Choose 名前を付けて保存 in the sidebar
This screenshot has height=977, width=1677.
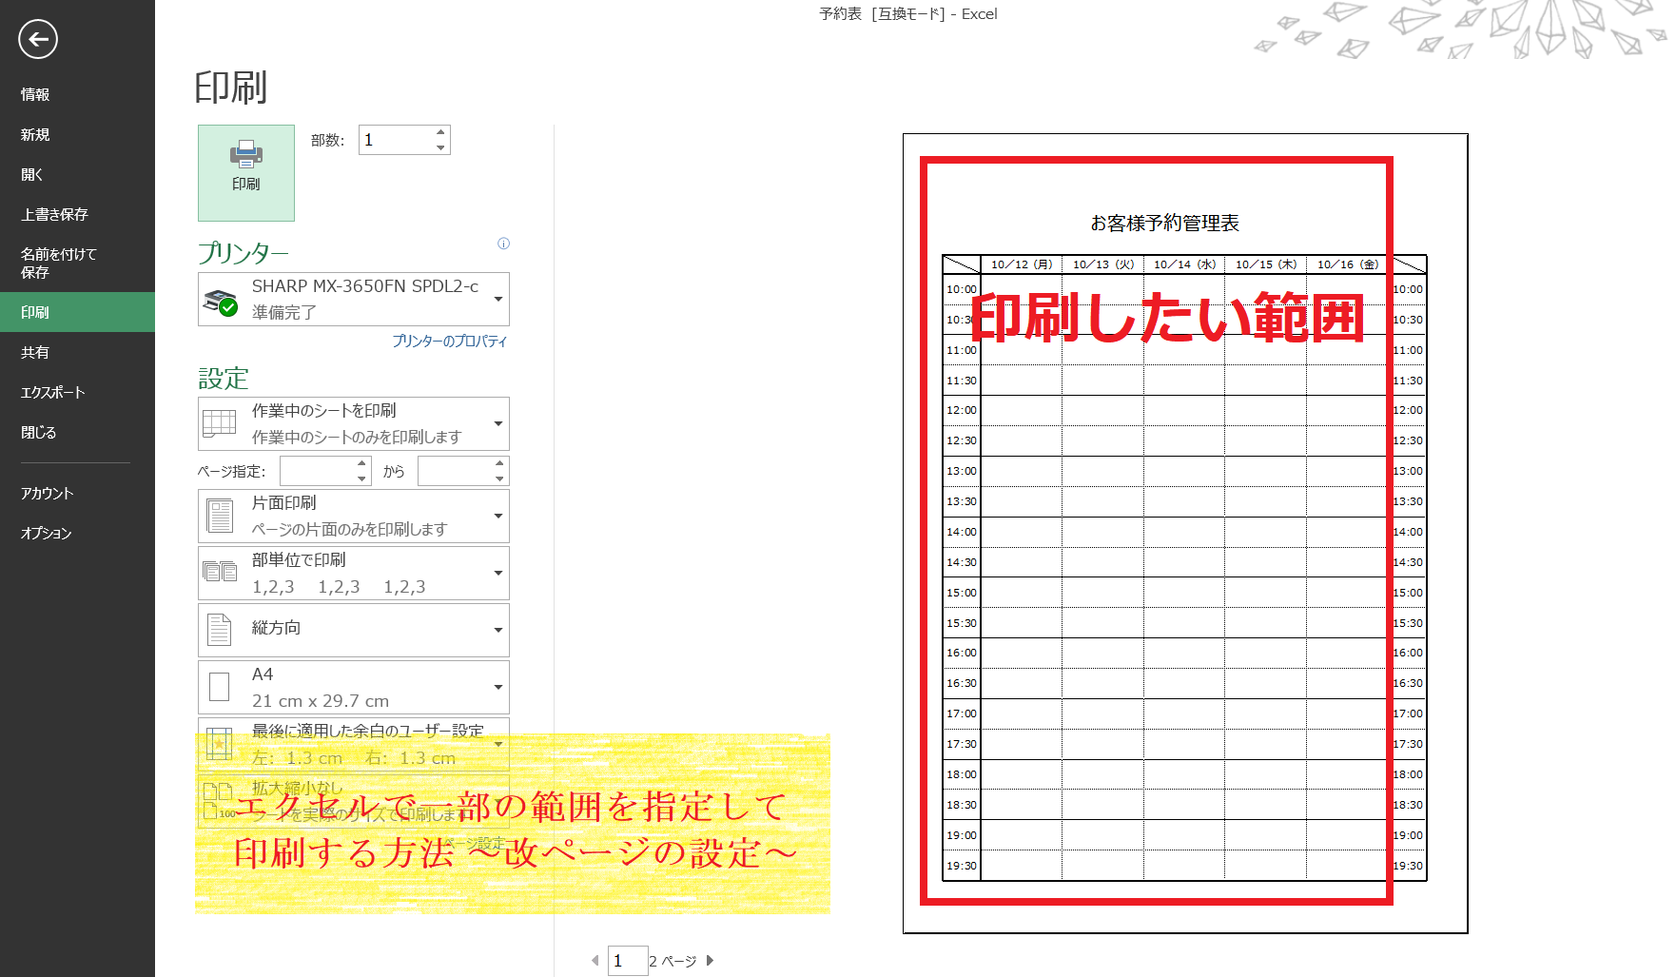77,263
